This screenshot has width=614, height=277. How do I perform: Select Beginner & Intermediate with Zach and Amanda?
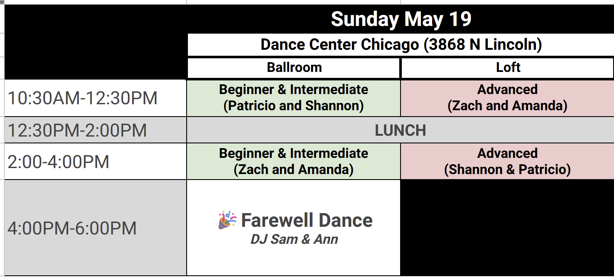click(x=294, y=162)
